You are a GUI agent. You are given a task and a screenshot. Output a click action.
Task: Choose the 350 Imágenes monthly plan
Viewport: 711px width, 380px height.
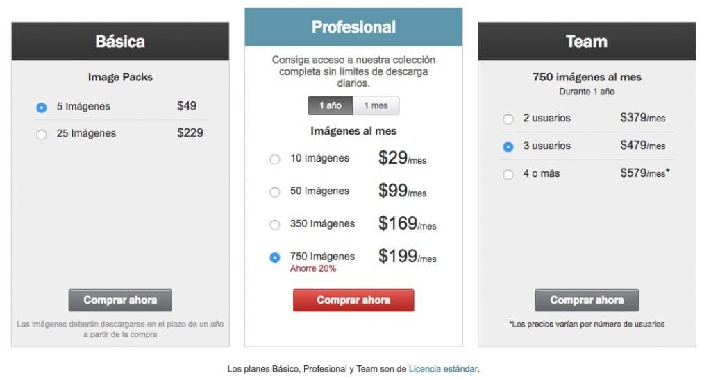point(275,225)
